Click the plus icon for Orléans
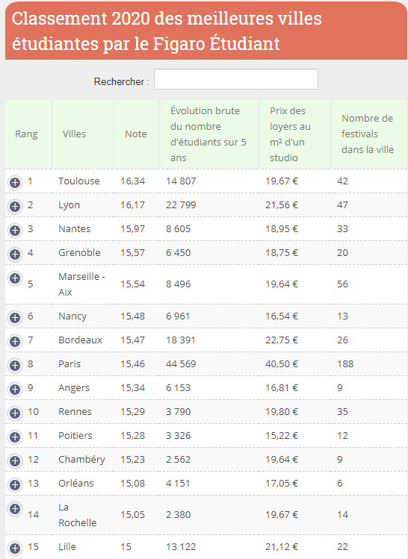The width and height of the screenshot is (408, 559). pos(15,485)
